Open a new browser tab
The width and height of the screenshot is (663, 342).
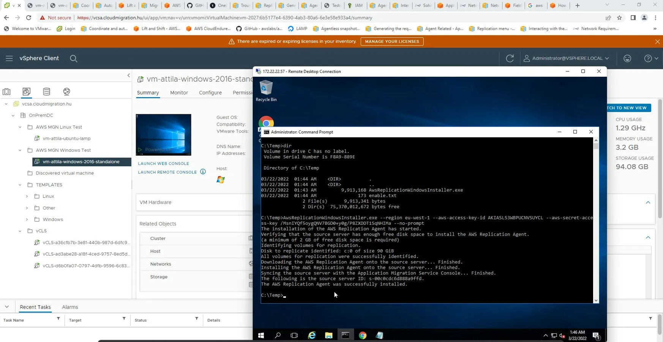point(578,5)
